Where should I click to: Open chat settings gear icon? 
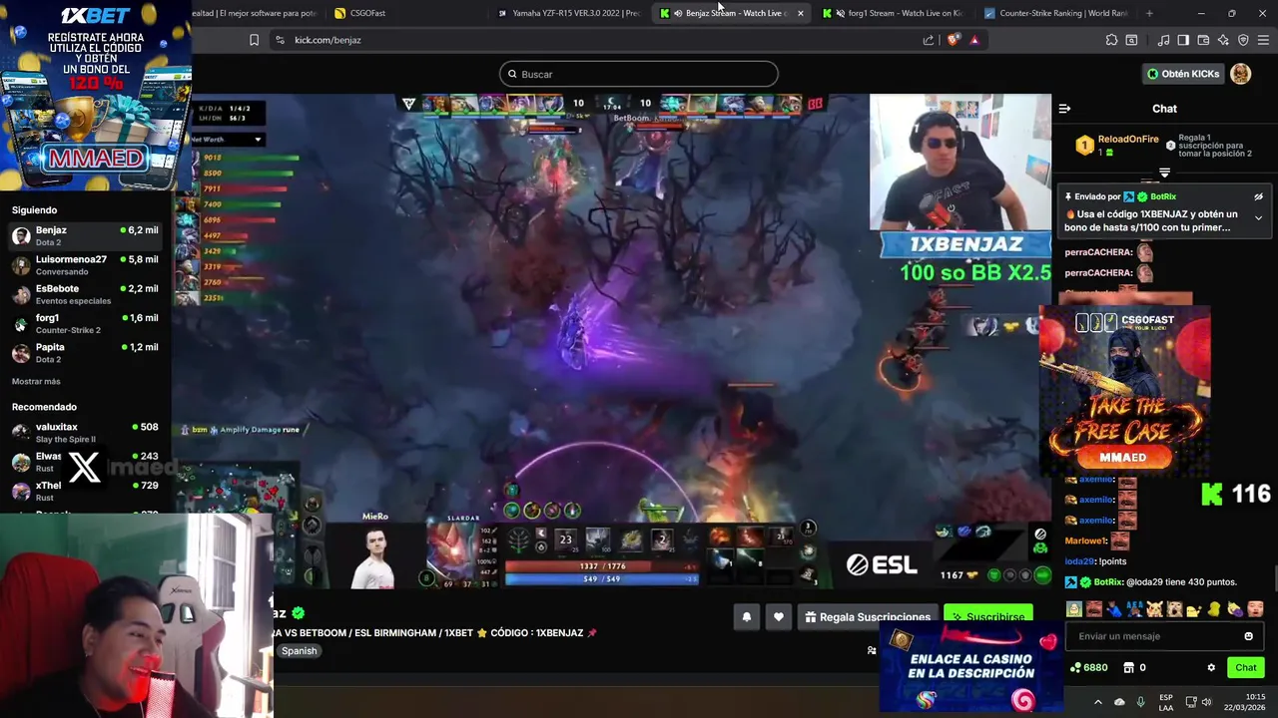(x=1211, y=668)
